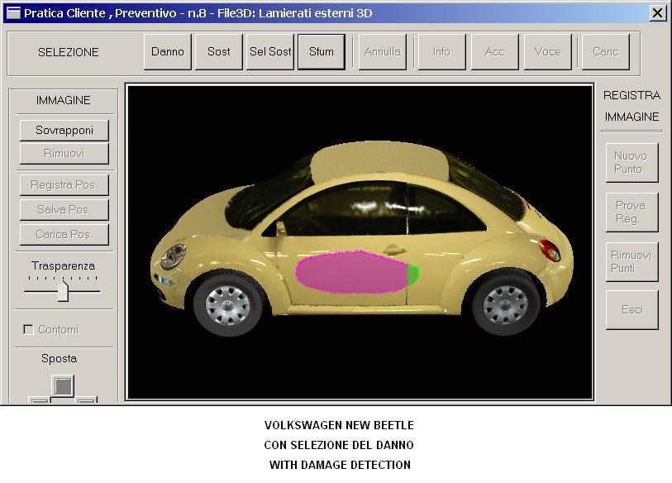
Task: Click Carica Pos. button
Action: 64,235
